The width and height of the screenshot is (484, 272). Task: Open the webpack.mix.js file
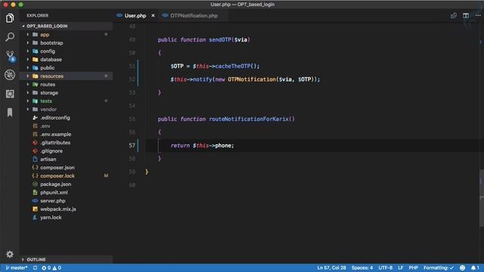67,209
